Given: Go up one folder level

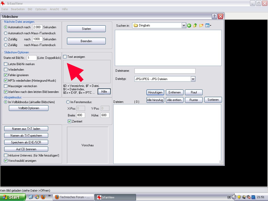Looking at the screenshot, I should point(195,26).
